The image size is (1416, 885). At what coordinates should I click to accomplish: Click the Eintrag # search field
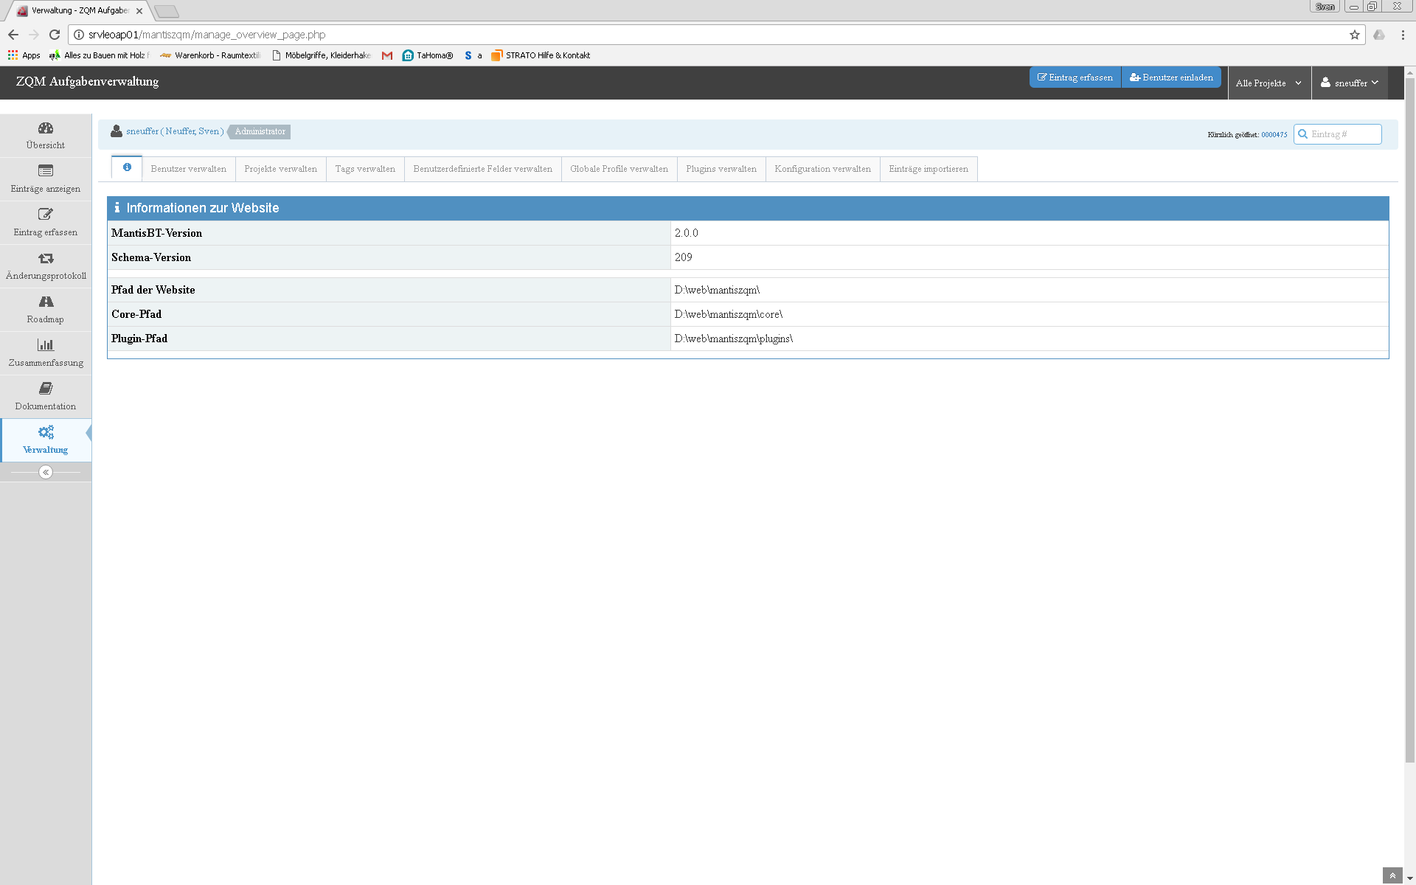pos(1344,134)
